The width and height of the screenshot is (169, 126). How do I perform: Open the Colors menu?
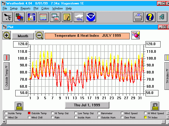coord(45,8)
